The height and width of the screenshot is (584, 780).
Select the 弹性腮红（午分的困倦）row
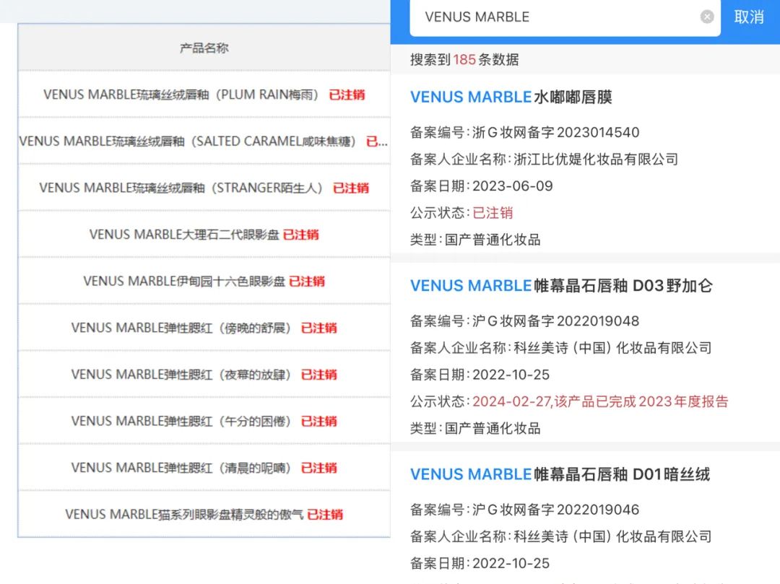coord(181,421)
